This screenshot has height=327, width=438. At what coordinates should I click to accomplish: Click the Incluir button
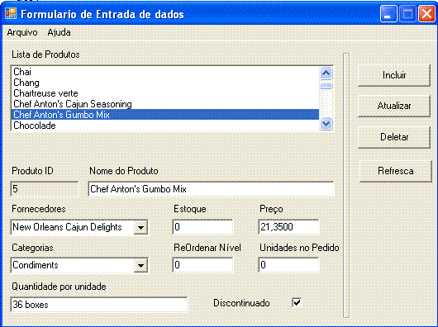pos(394,75)
